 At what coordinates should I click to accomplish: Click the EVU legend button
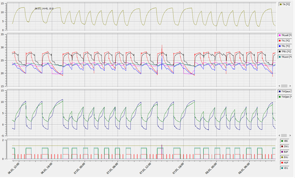coord(284,157)
